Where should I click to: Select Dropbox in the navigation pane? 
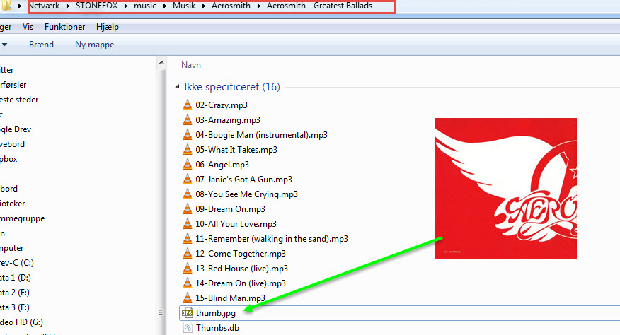pos(8,159)
